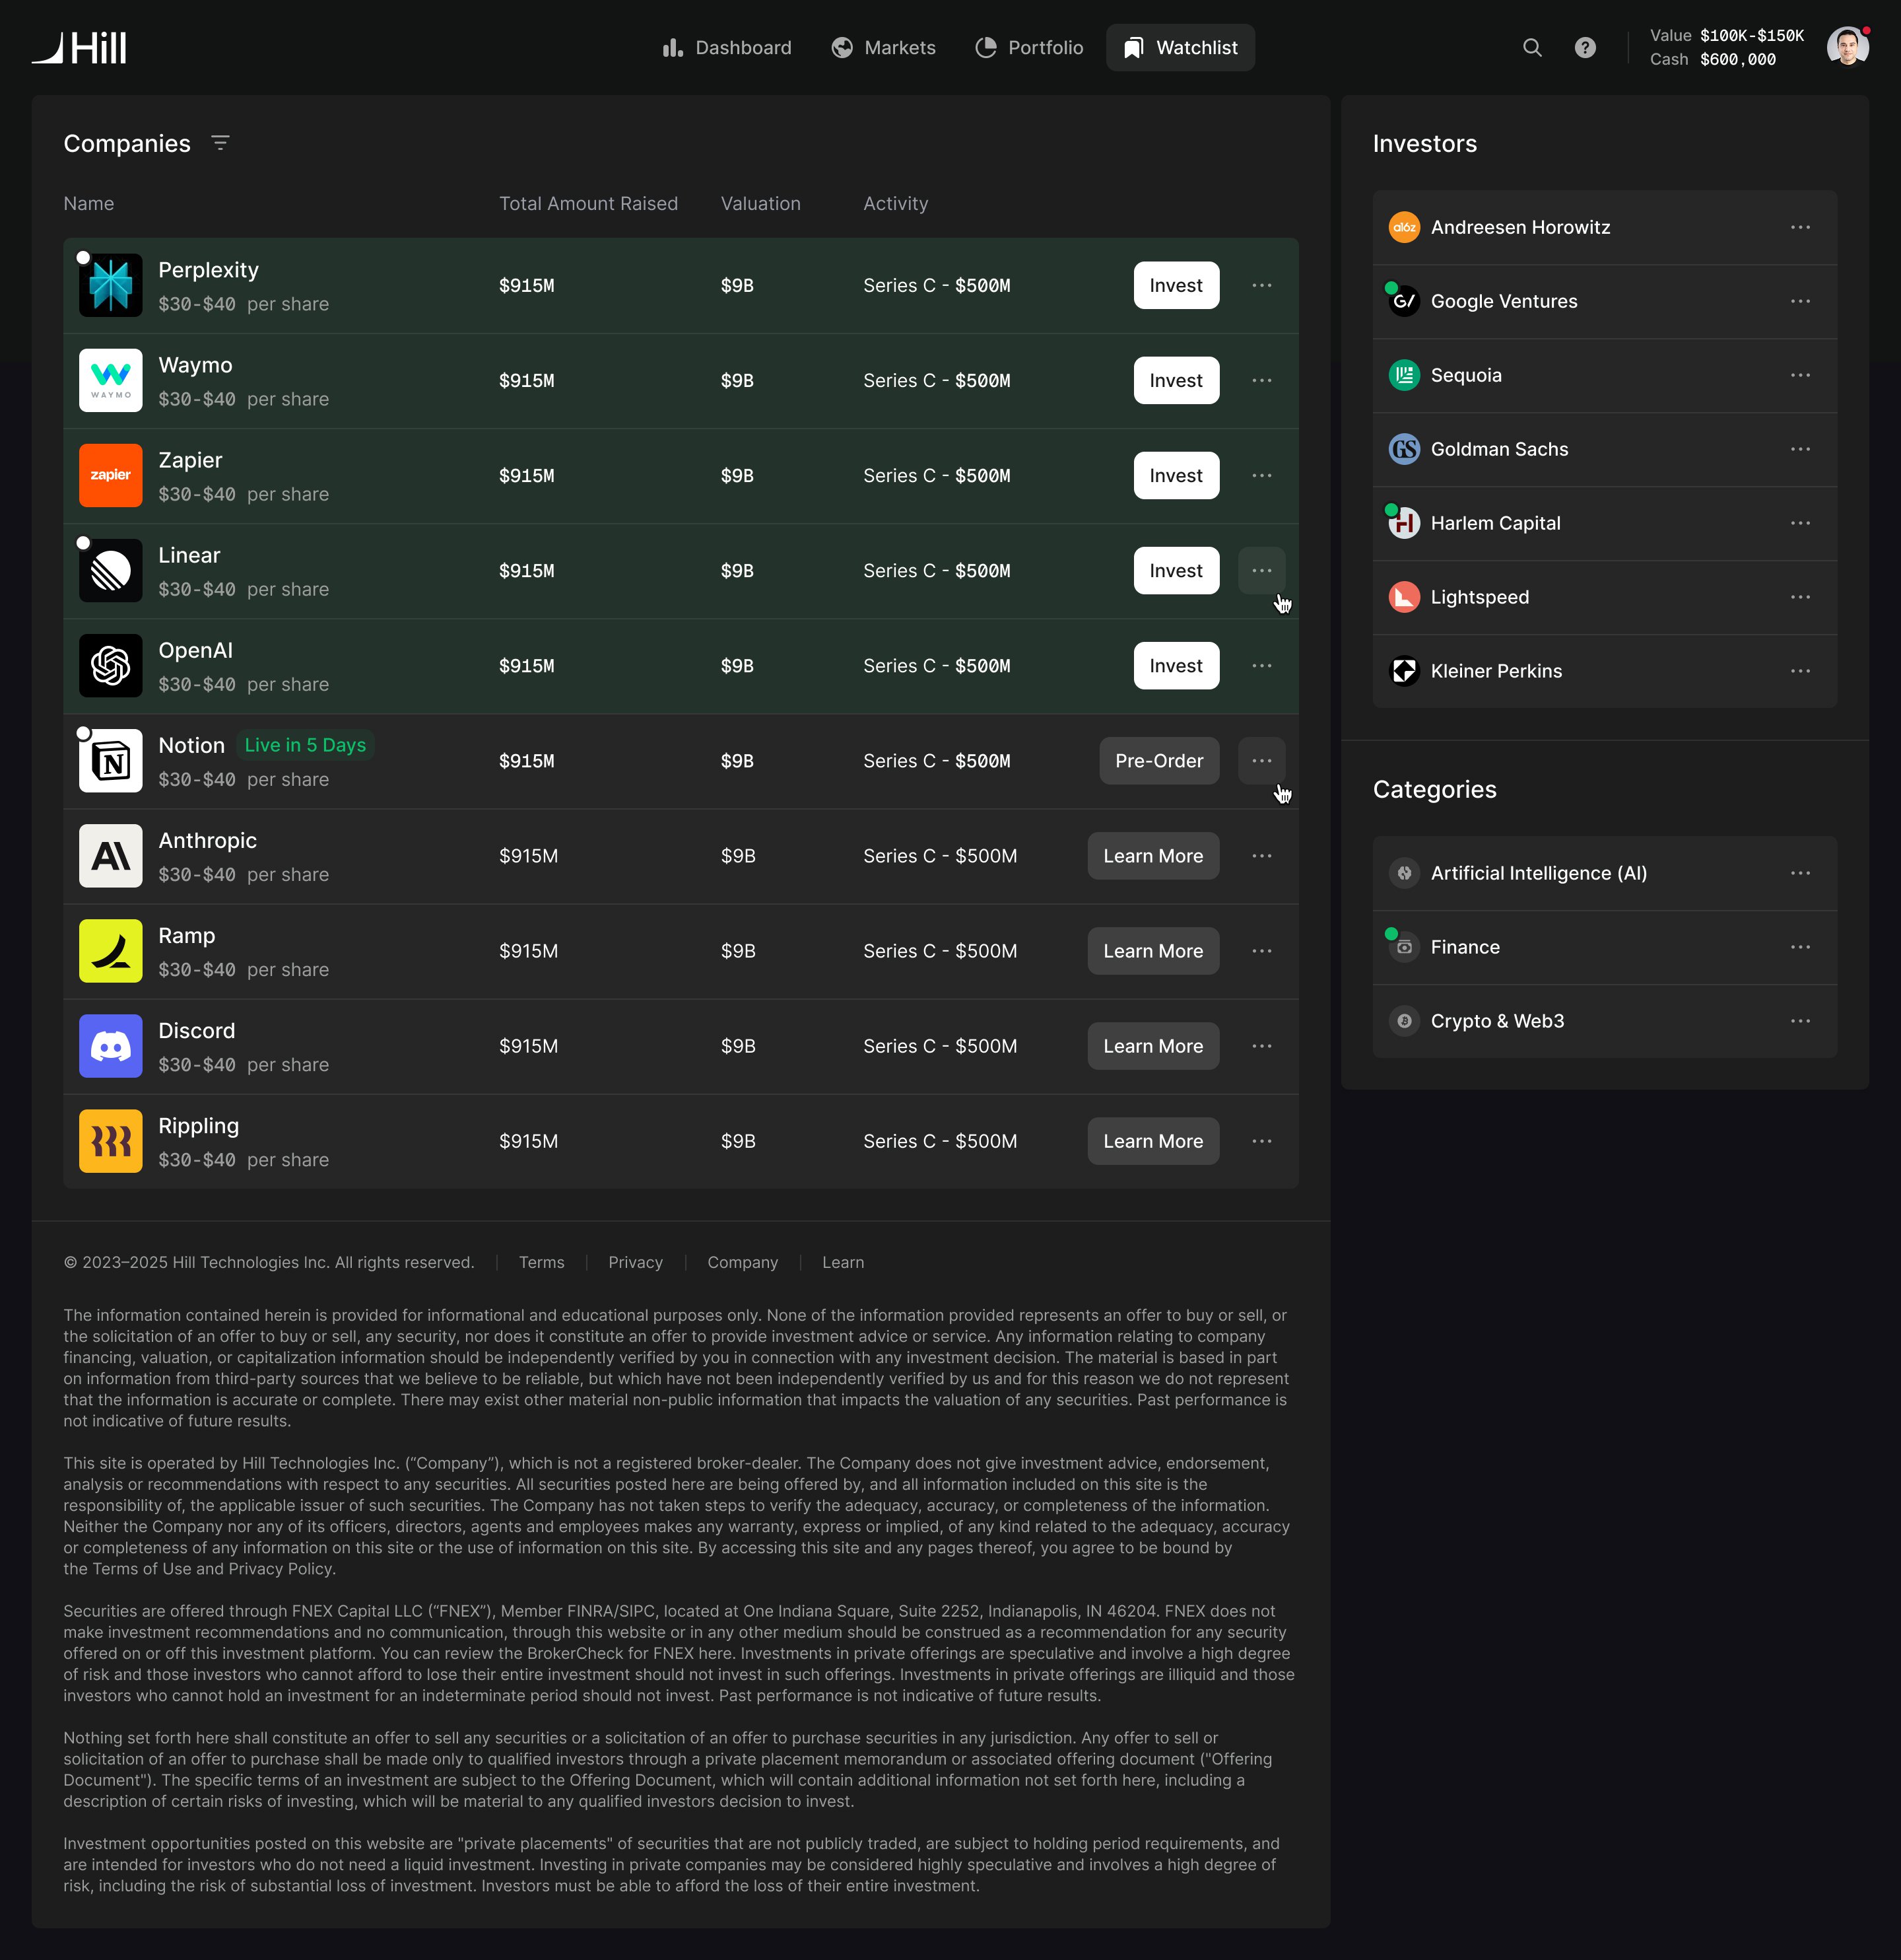Click the Companies filter icon
The height and width of the screenshot is (1960, 1901).
pyautogui.click(x=221, y=143)
